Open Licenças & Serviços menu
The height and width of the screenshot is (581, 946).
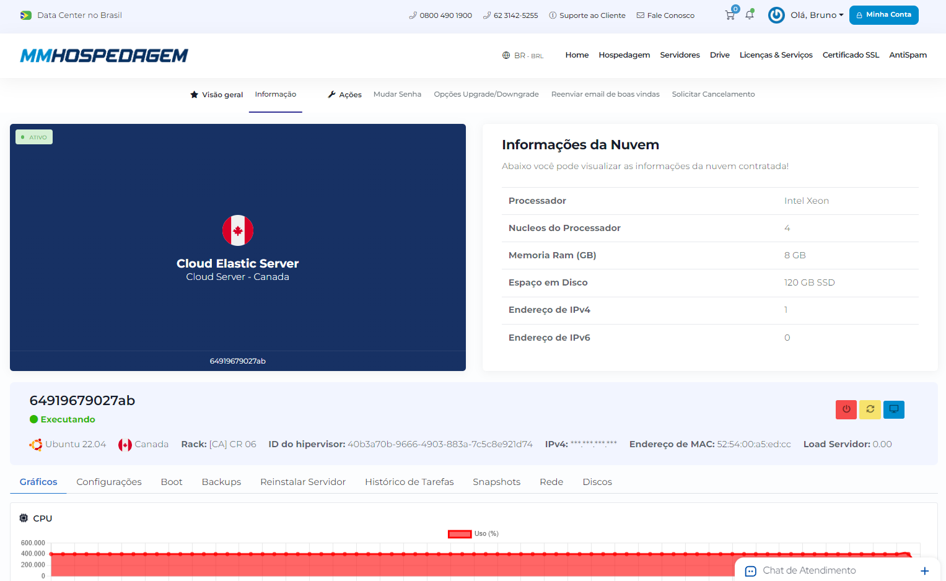point(776,55)
